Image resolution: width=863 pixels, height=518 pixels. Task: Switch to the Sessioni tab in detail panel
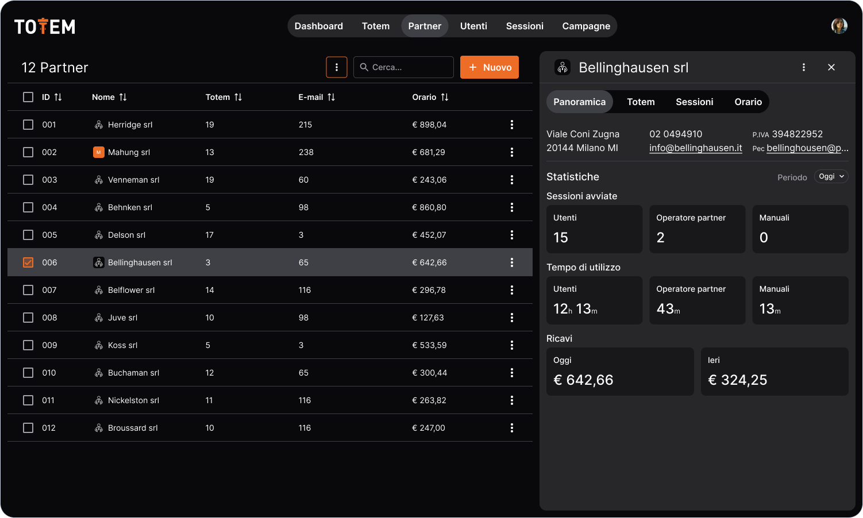(x=694, y=102)
